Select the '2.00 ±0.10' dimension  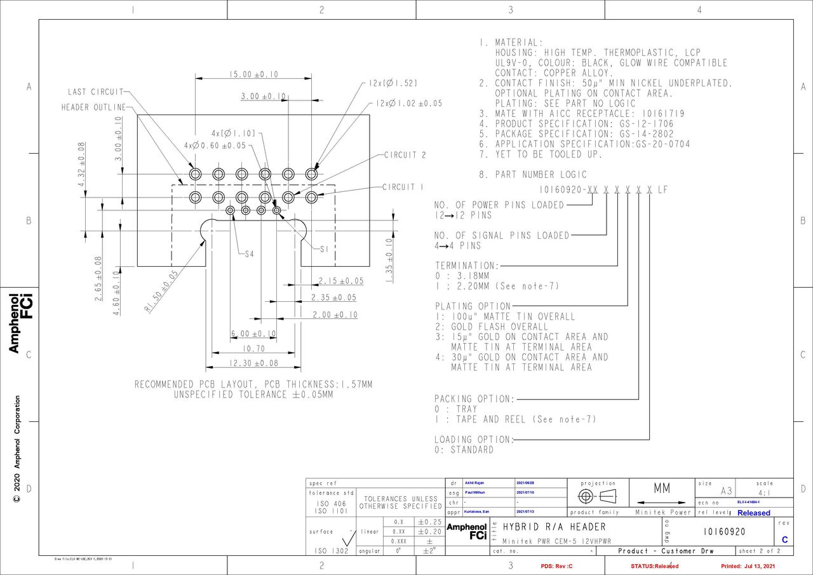pyautogui.click(x=335, y=315)
